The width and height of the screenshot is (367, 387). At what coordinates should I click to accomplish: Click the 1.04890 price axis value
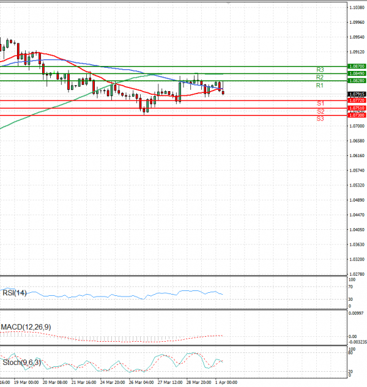357,200
